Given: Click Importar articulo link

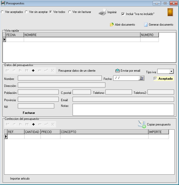Looking at the screenshot, I should (20, 179).
